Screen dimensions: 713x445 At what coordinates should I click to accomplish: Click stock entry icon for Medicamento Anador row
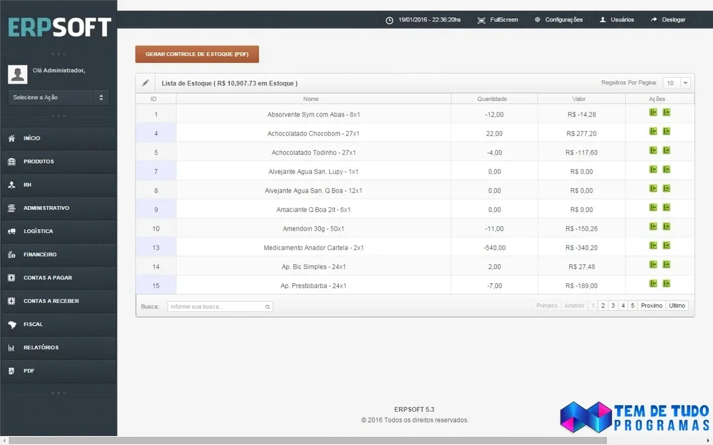(653, 245)
